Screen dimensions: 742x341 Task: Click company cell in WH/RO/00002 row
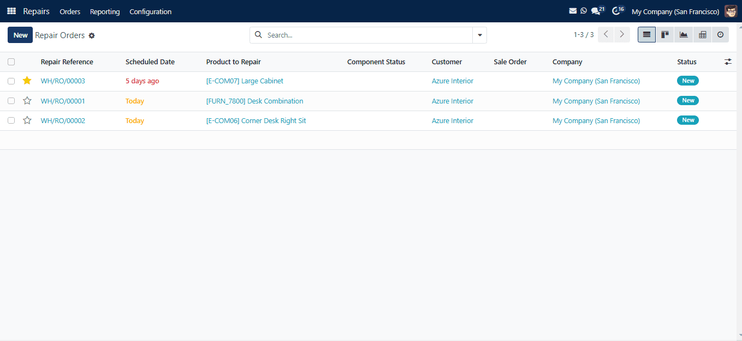coord(596,120)
